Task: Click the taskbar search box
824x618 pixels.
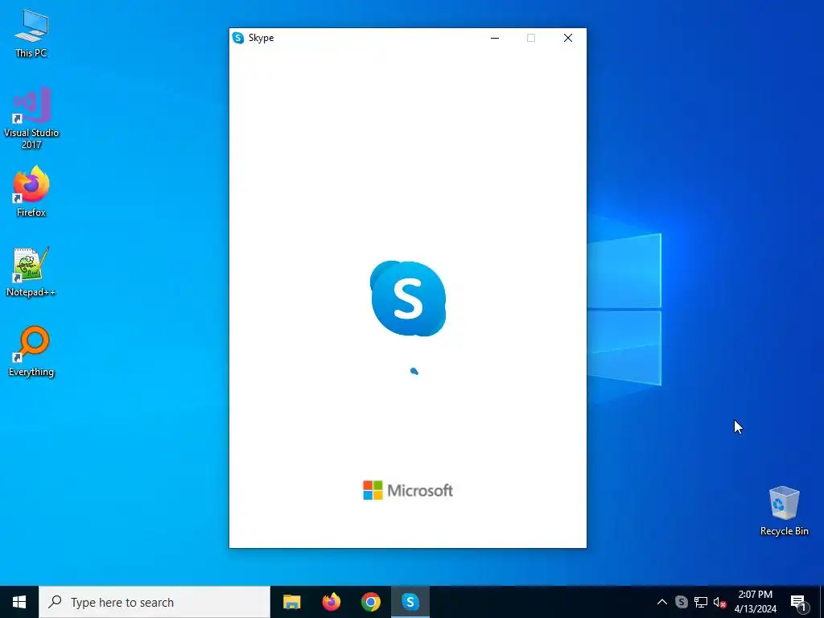Action: pyautogui.click(x=154, y=602)
